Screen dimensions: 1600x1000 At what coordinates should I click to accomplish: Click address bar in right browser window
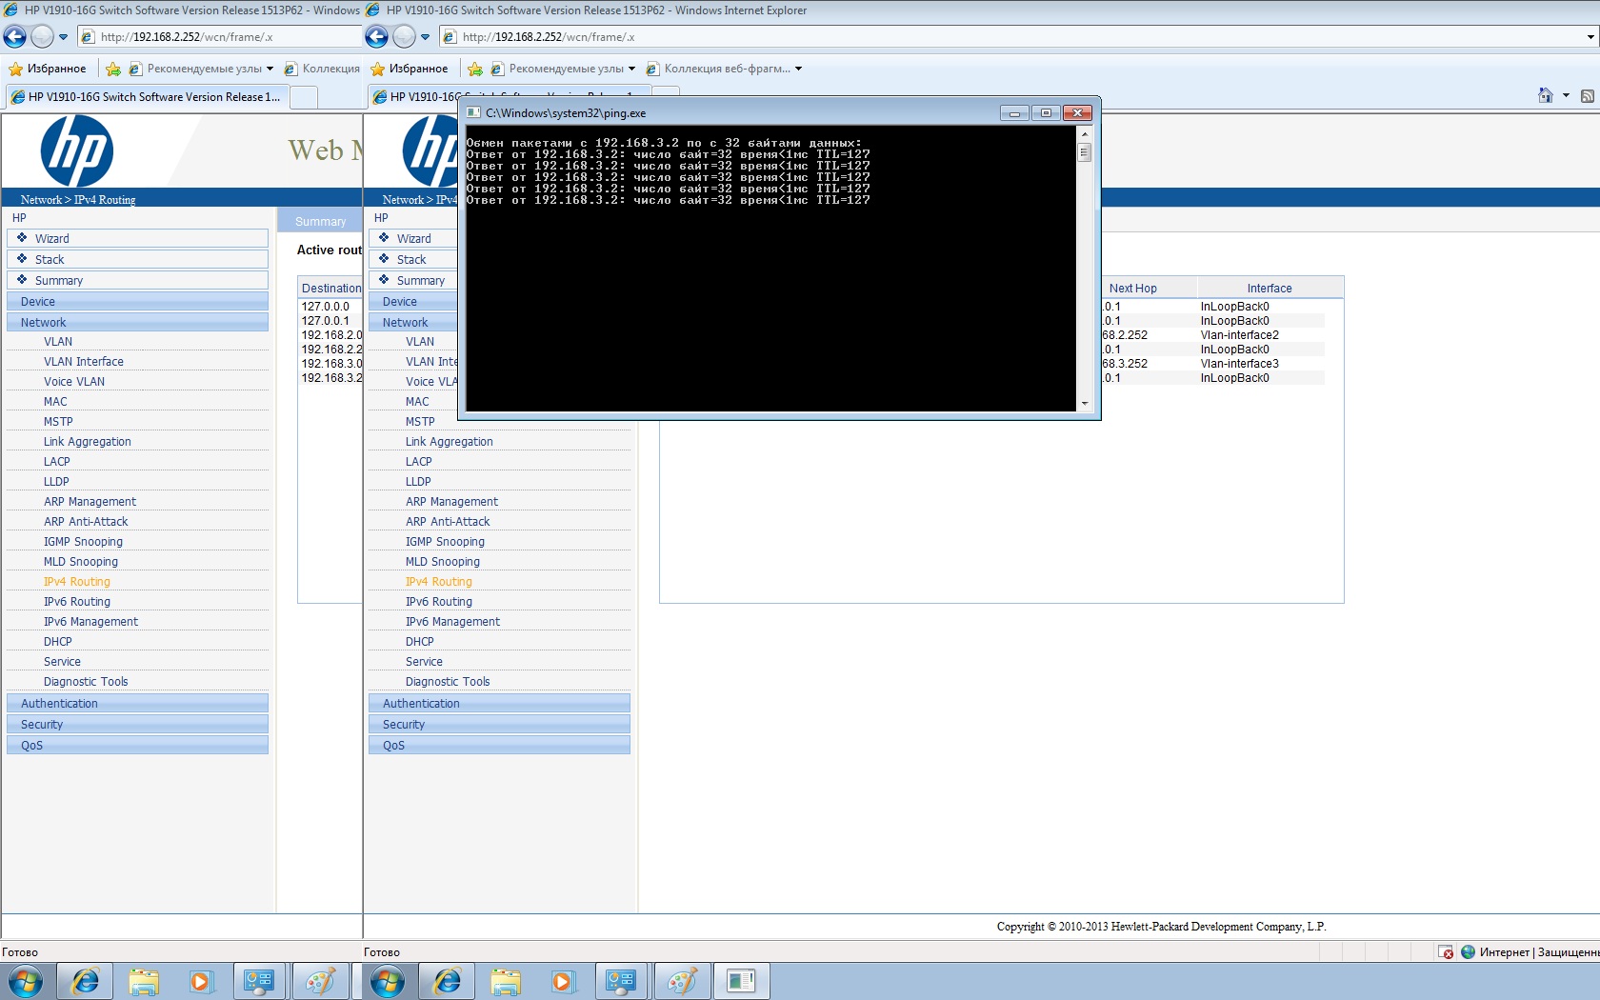pyautogui.click(x=1018, y=37)
